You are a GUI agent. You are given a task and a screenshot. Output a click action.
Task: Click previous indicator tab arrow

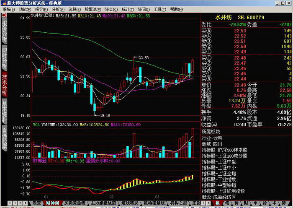15,203
